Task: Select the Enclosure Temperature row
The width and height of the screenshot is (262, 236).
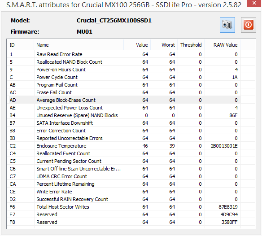Action: tap(124, 146)
